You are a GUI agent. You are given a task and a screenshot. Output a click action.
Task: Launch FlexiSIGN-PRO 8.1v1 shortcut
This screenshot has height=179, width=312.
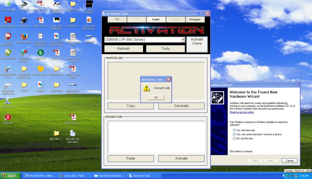[8, 72]
